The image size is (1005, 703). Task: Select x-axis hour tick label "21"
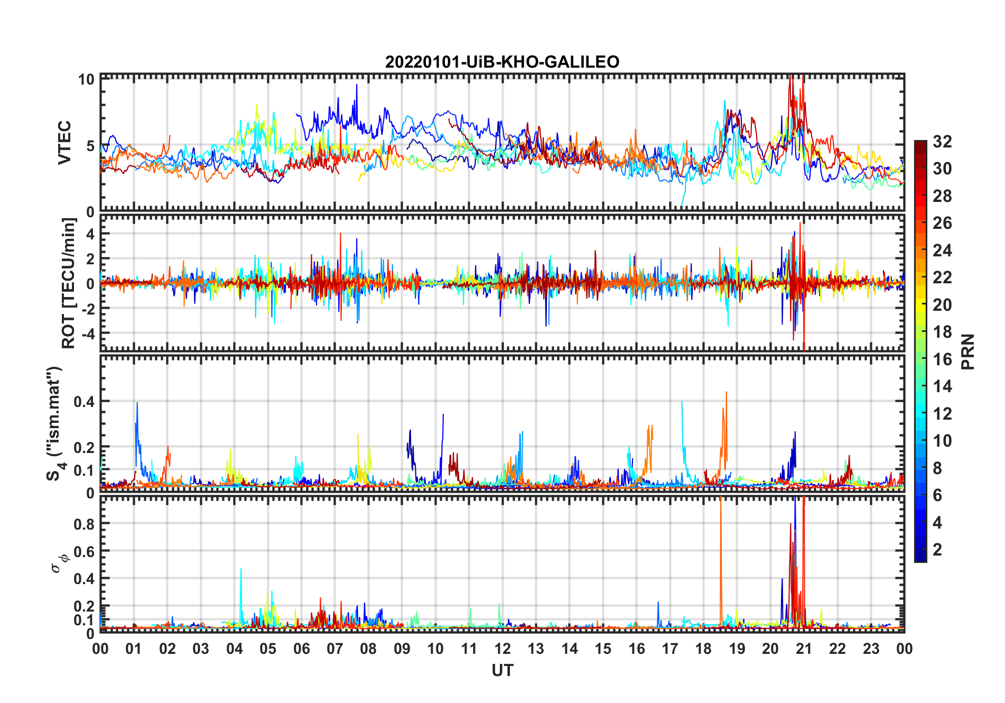[x=804, y=649]
